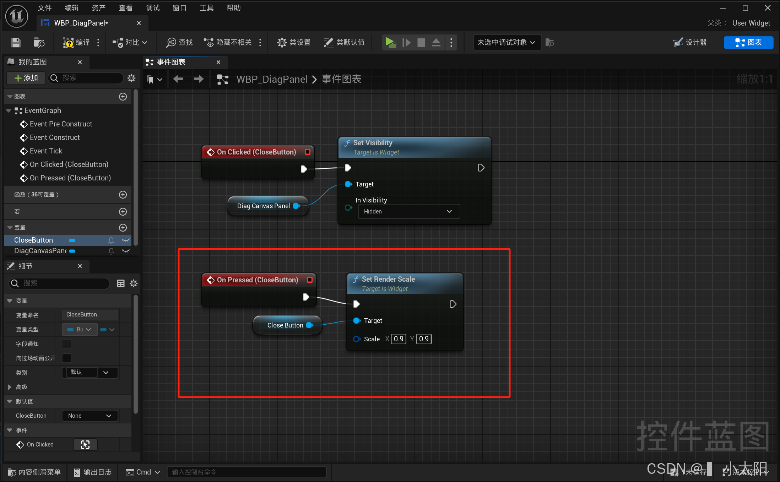Switch to Designer (设计器) mode
Viewport: 780px width, 482px height.
690,43
